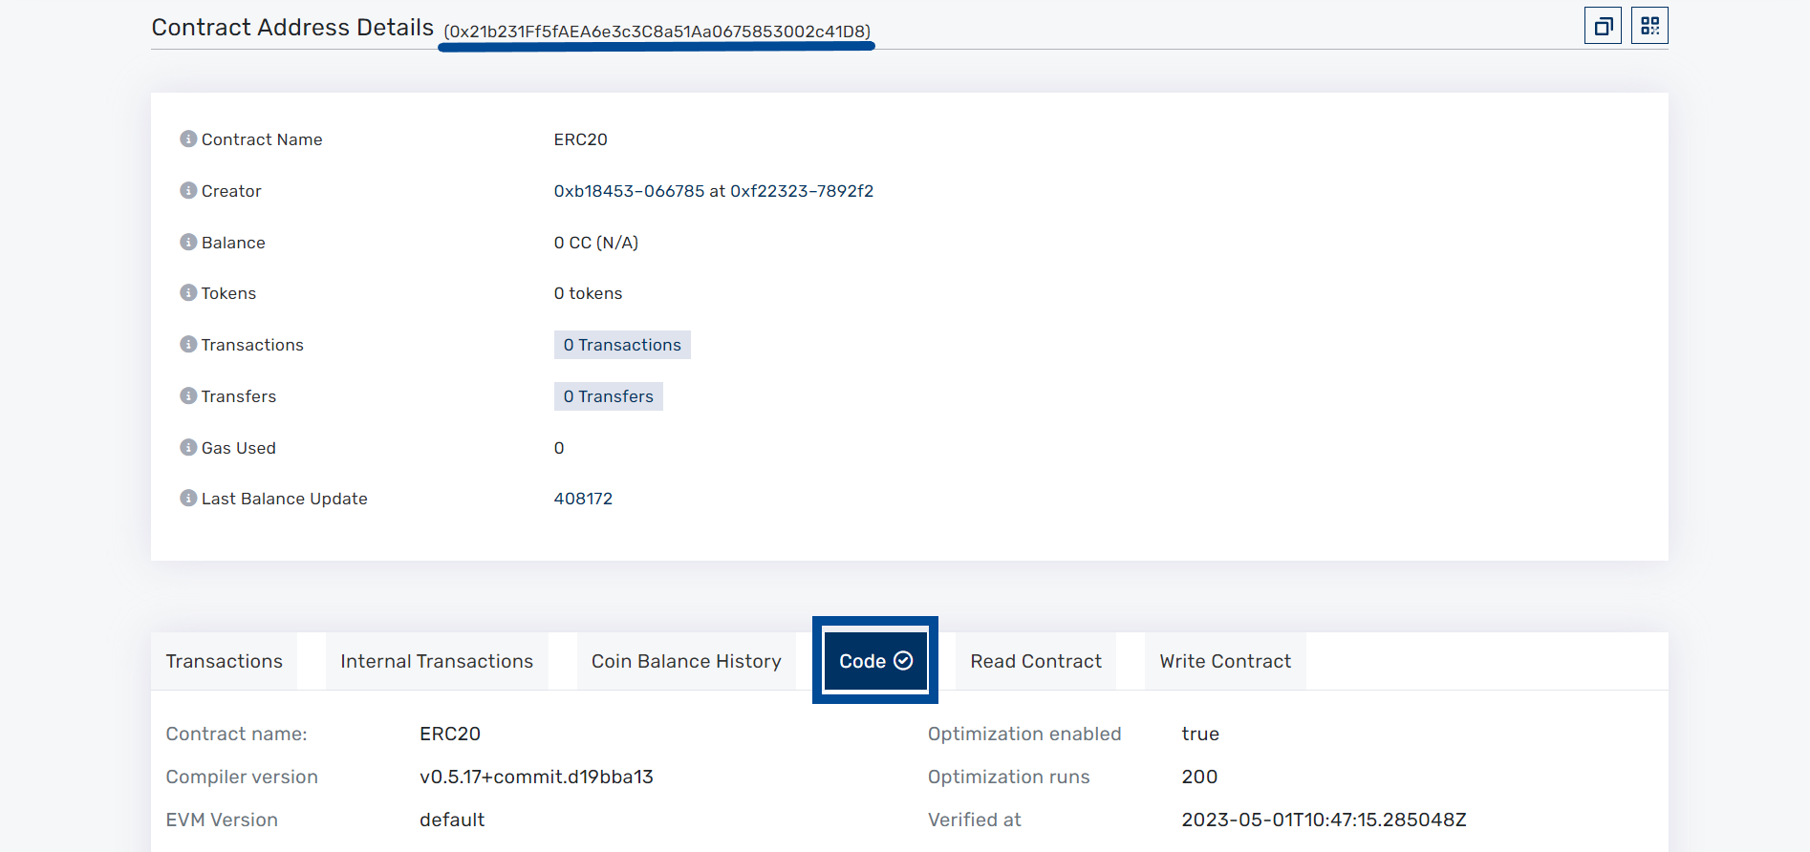Click info icon beside Tokens
Screen dimensions: 1810x852
tap(188, 293)
